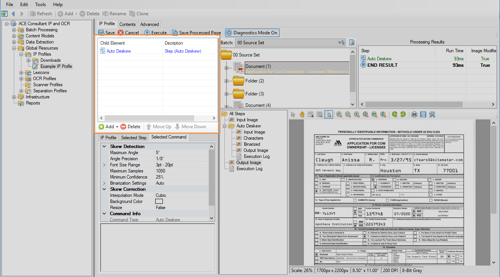Click the Background Color swatch
Screen dimensions: 500x277
(159, 201)
